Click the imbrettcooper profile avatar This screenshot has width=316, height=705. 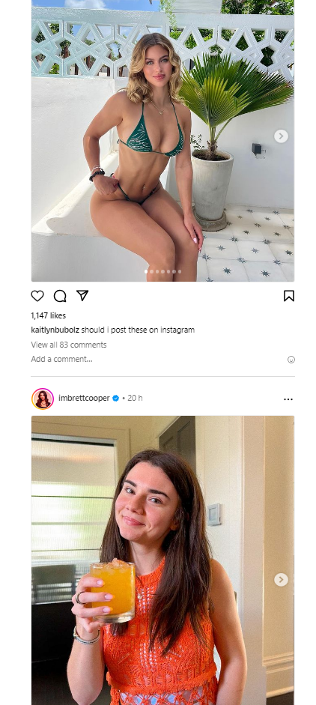click(43, 399)
